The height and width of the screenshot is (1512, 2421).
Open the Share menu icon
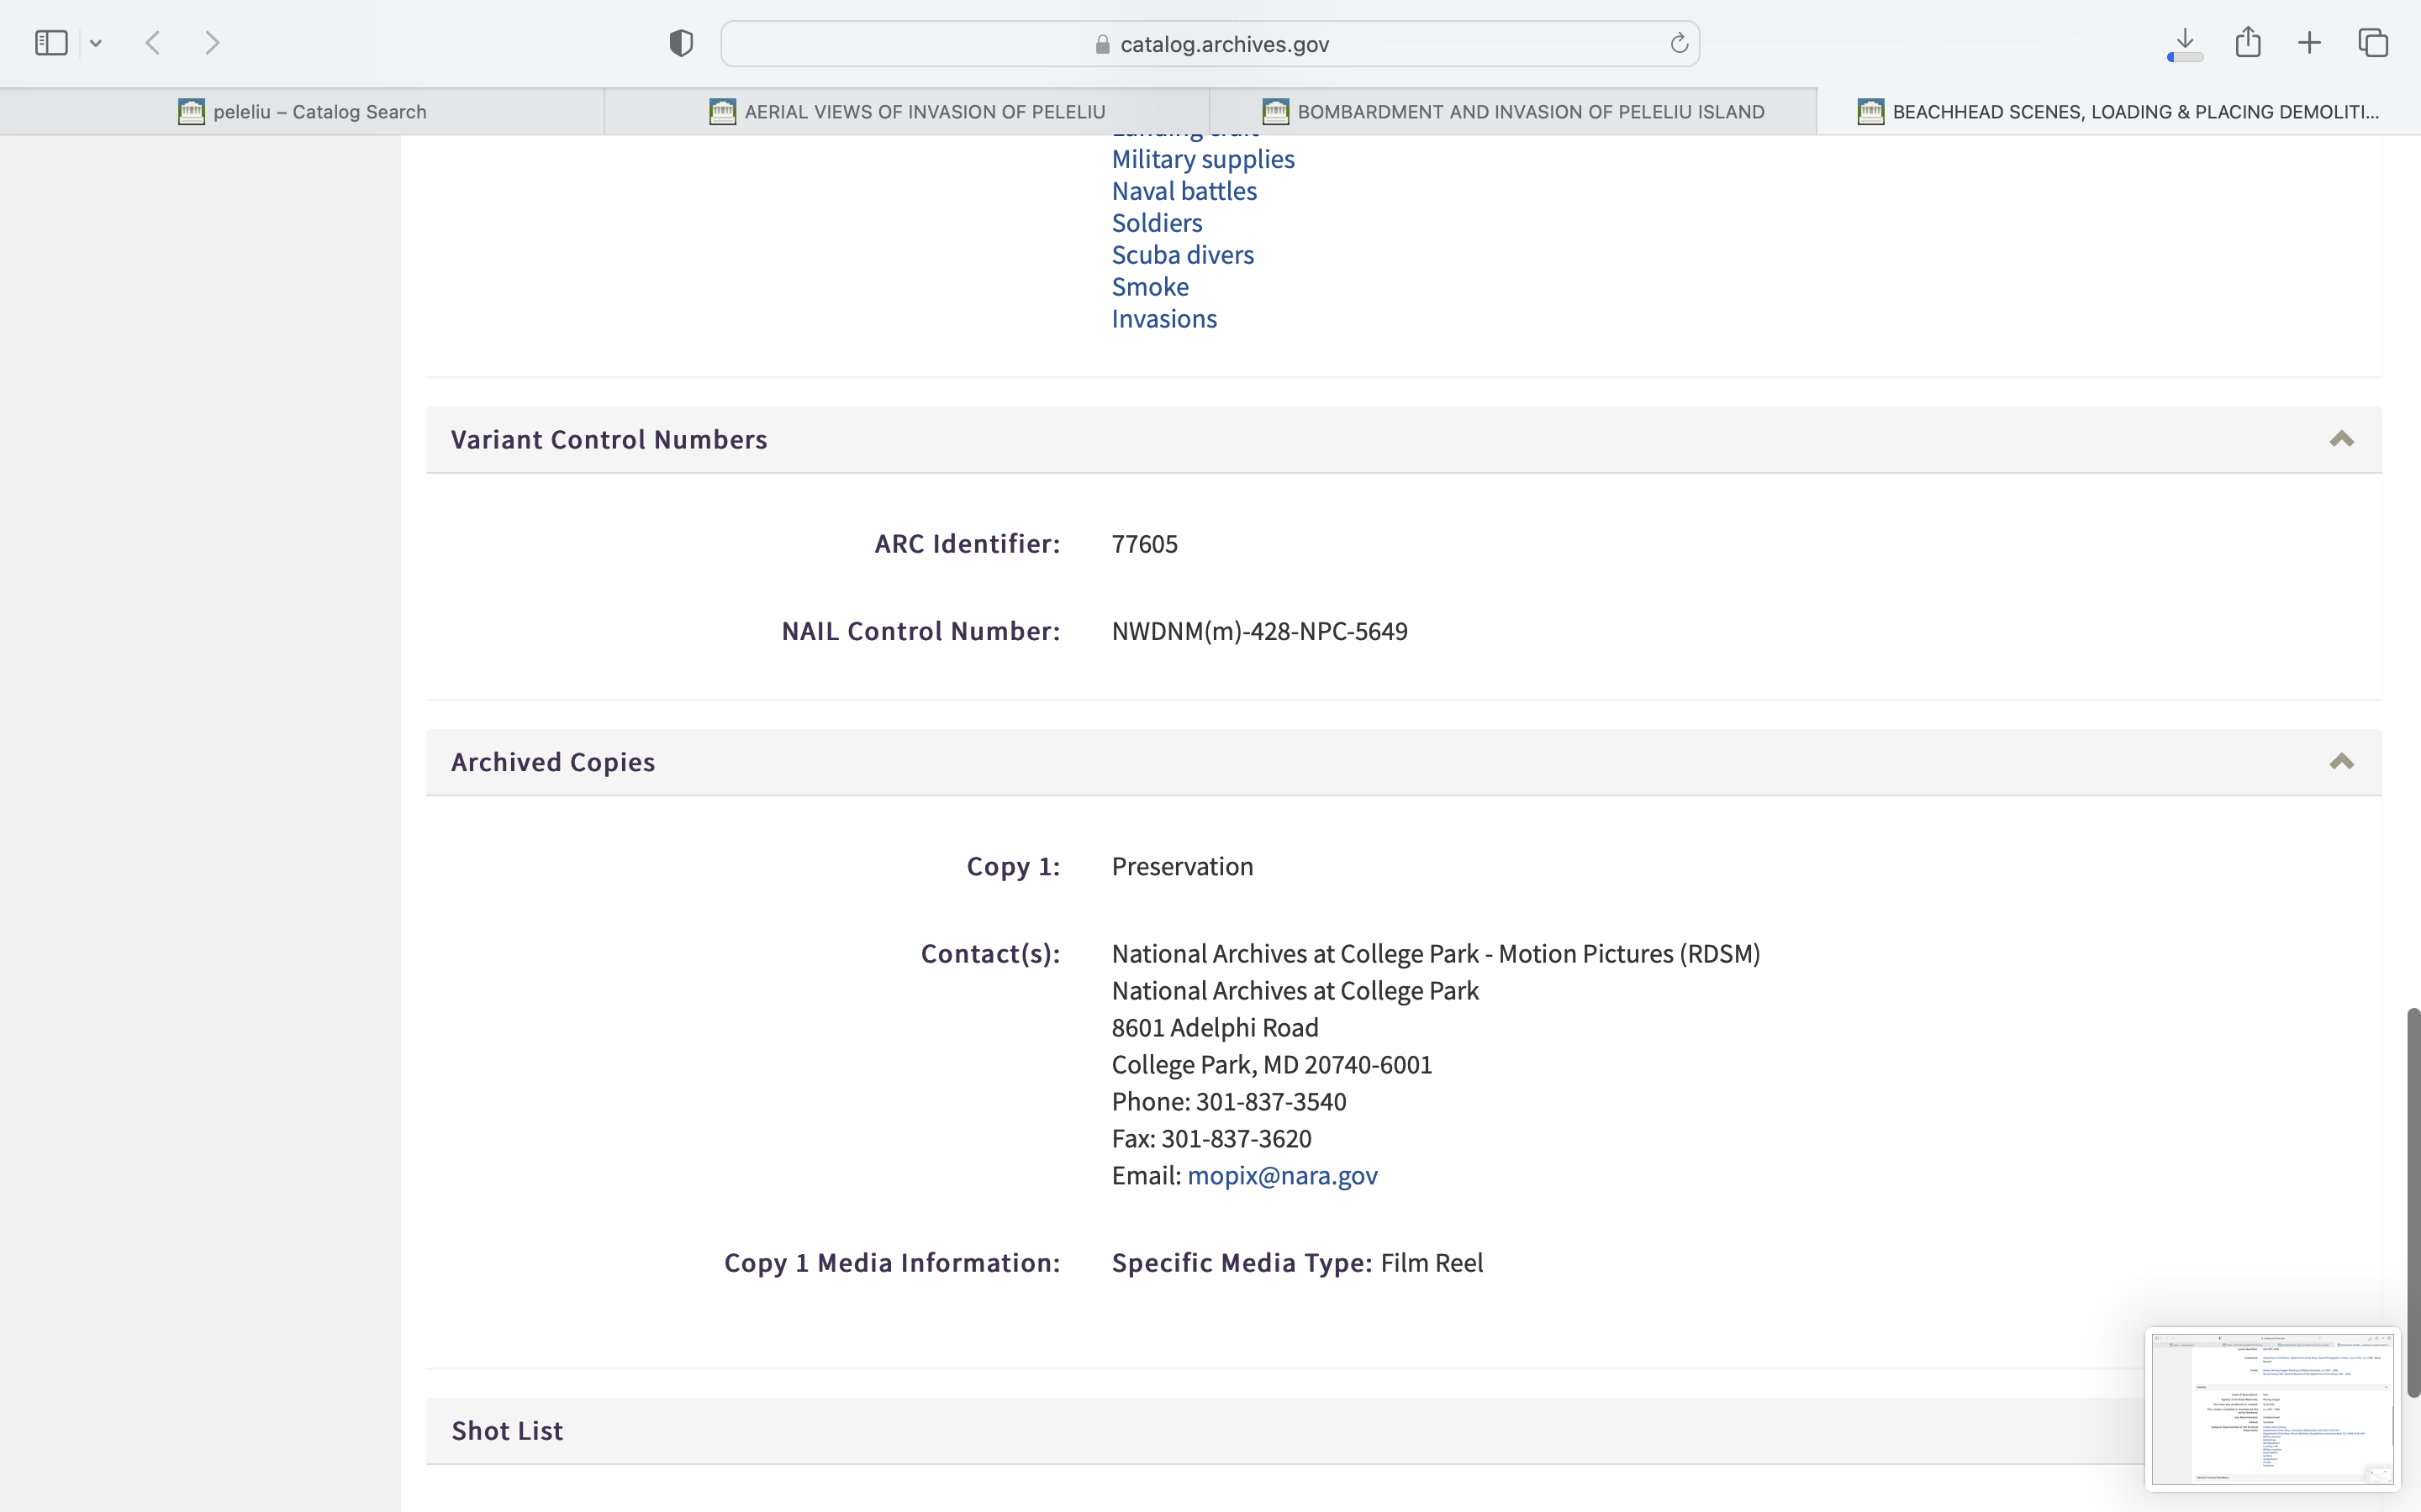coord(2248,42)
